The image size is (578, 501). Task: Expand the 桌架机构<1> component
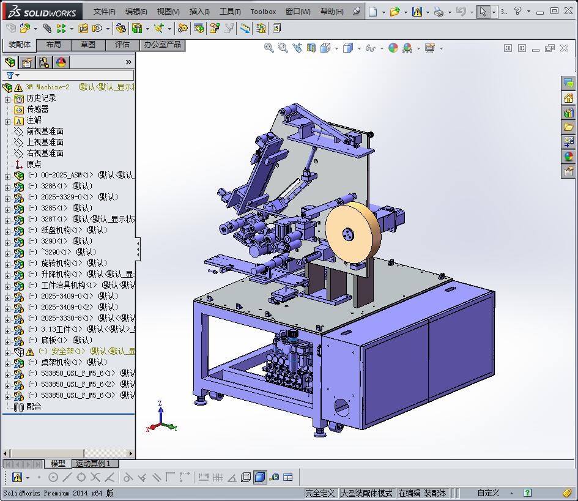(7, 364)
